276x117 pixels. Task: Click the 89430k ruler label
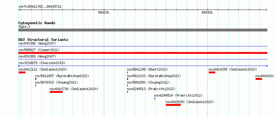pyautogui.click(x=207, y=13)
